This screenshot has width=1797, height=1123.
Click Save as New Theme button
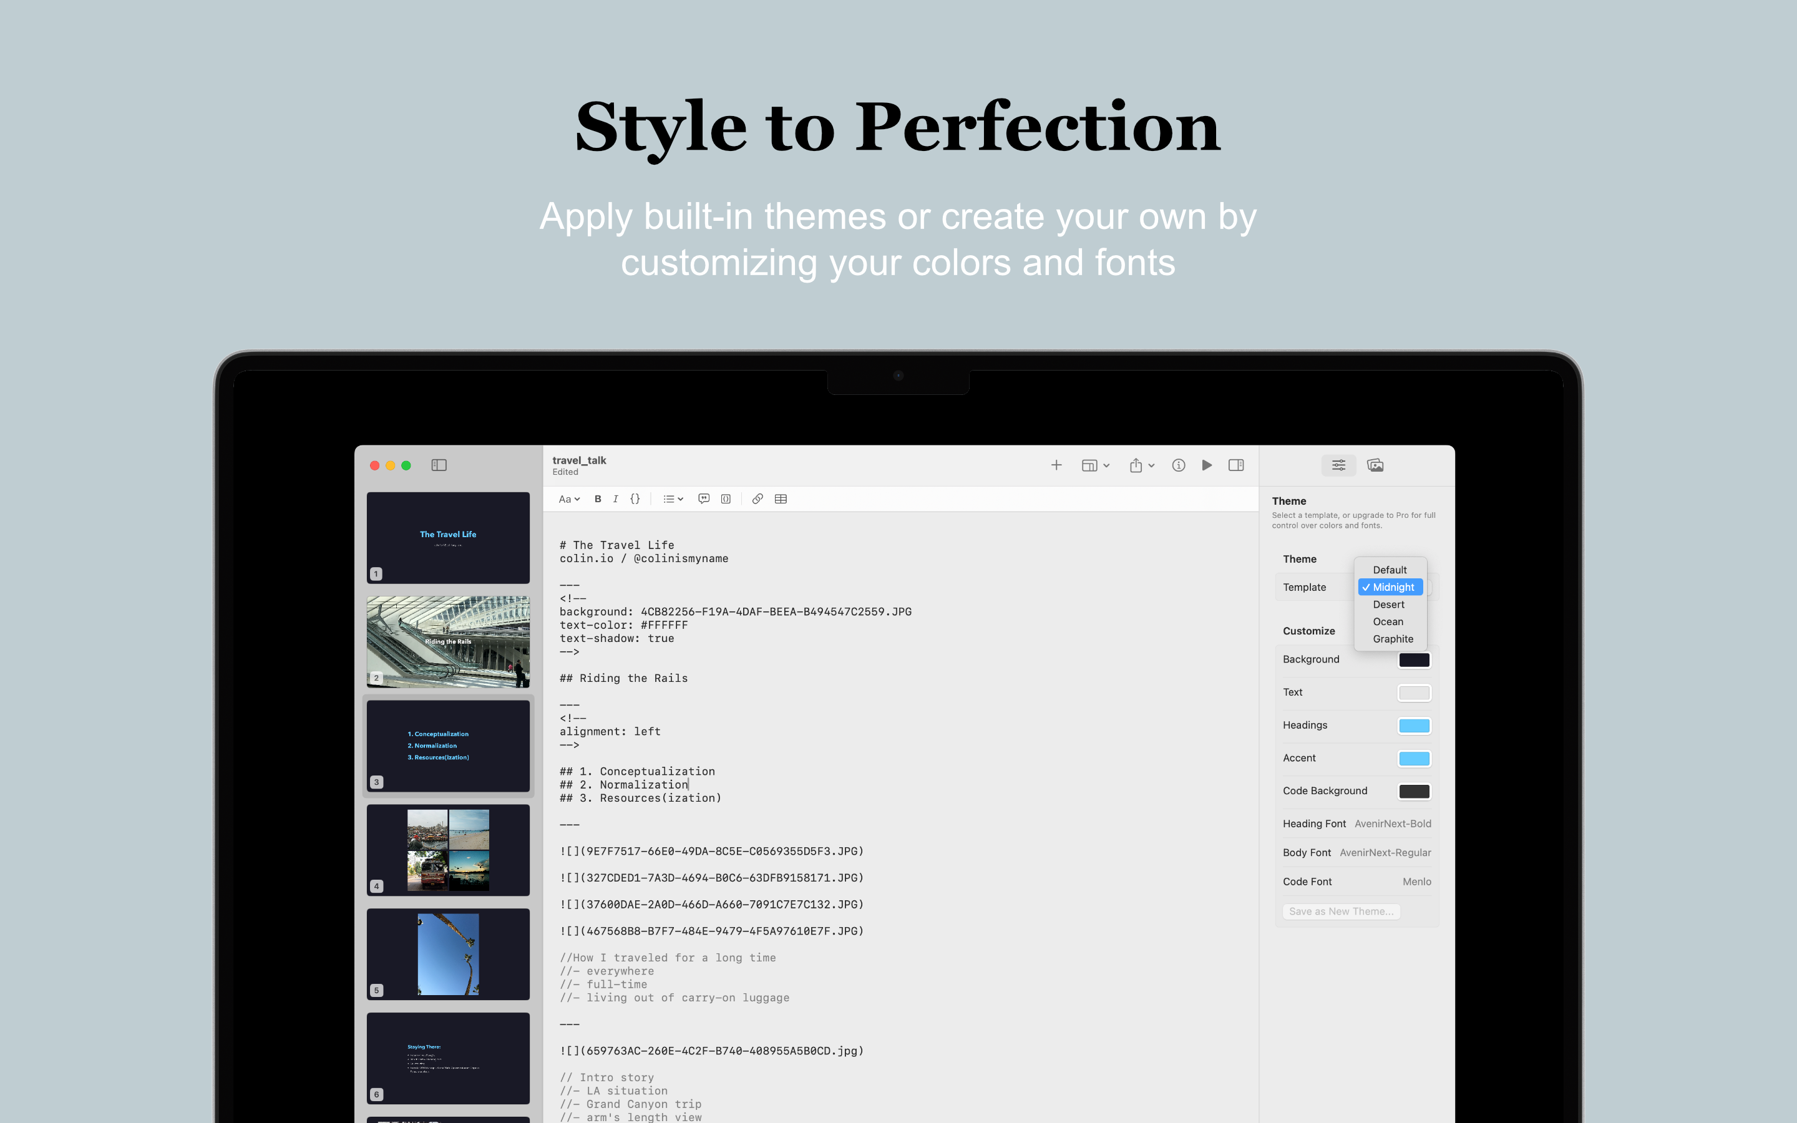point(1342,912)
